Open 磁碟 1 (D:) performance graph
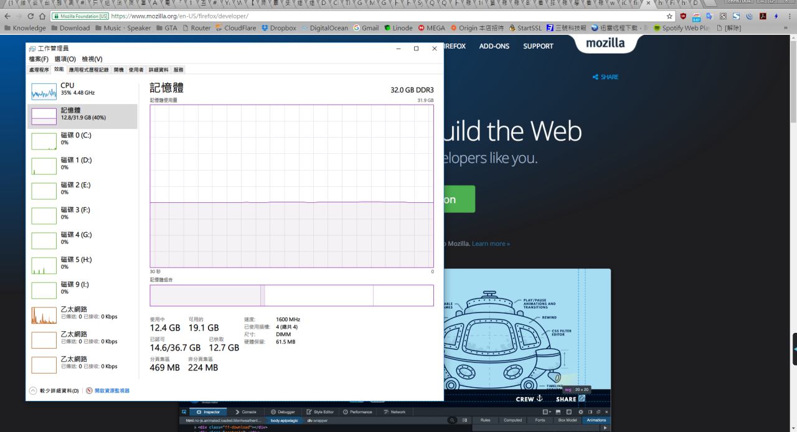The height and width of the screenshot is (432, 797). pyautogui.click(x=82, y=166)
